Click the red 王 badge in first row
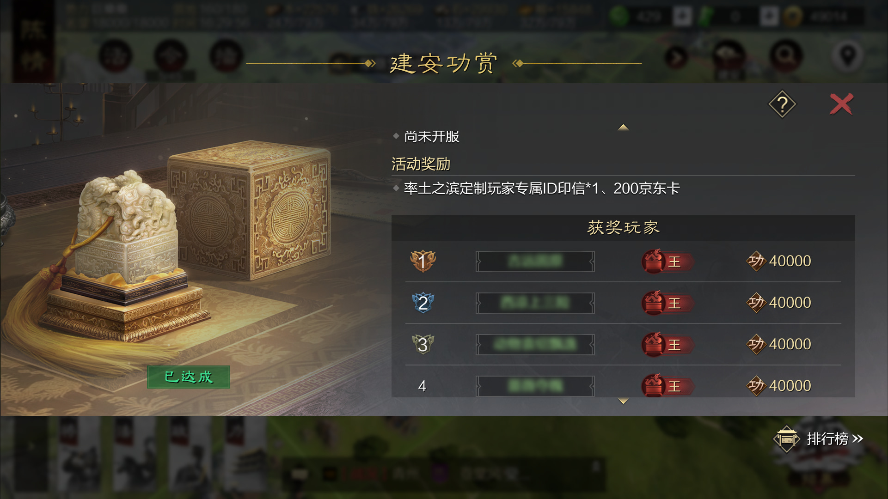Viewport: 888px width, 499px height. [667, 262]
